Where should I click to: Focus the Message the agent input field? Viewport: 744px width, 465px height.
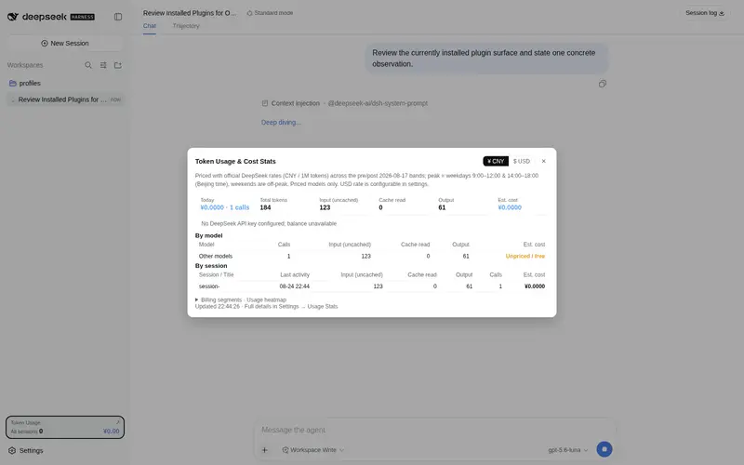(x=434, y=430)
